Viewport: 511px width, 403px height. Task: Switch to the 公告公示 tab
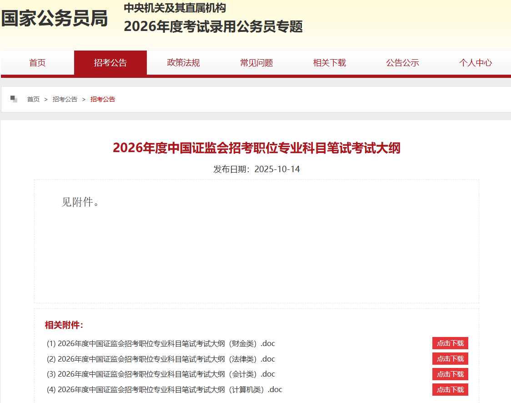tap(402, 63)
